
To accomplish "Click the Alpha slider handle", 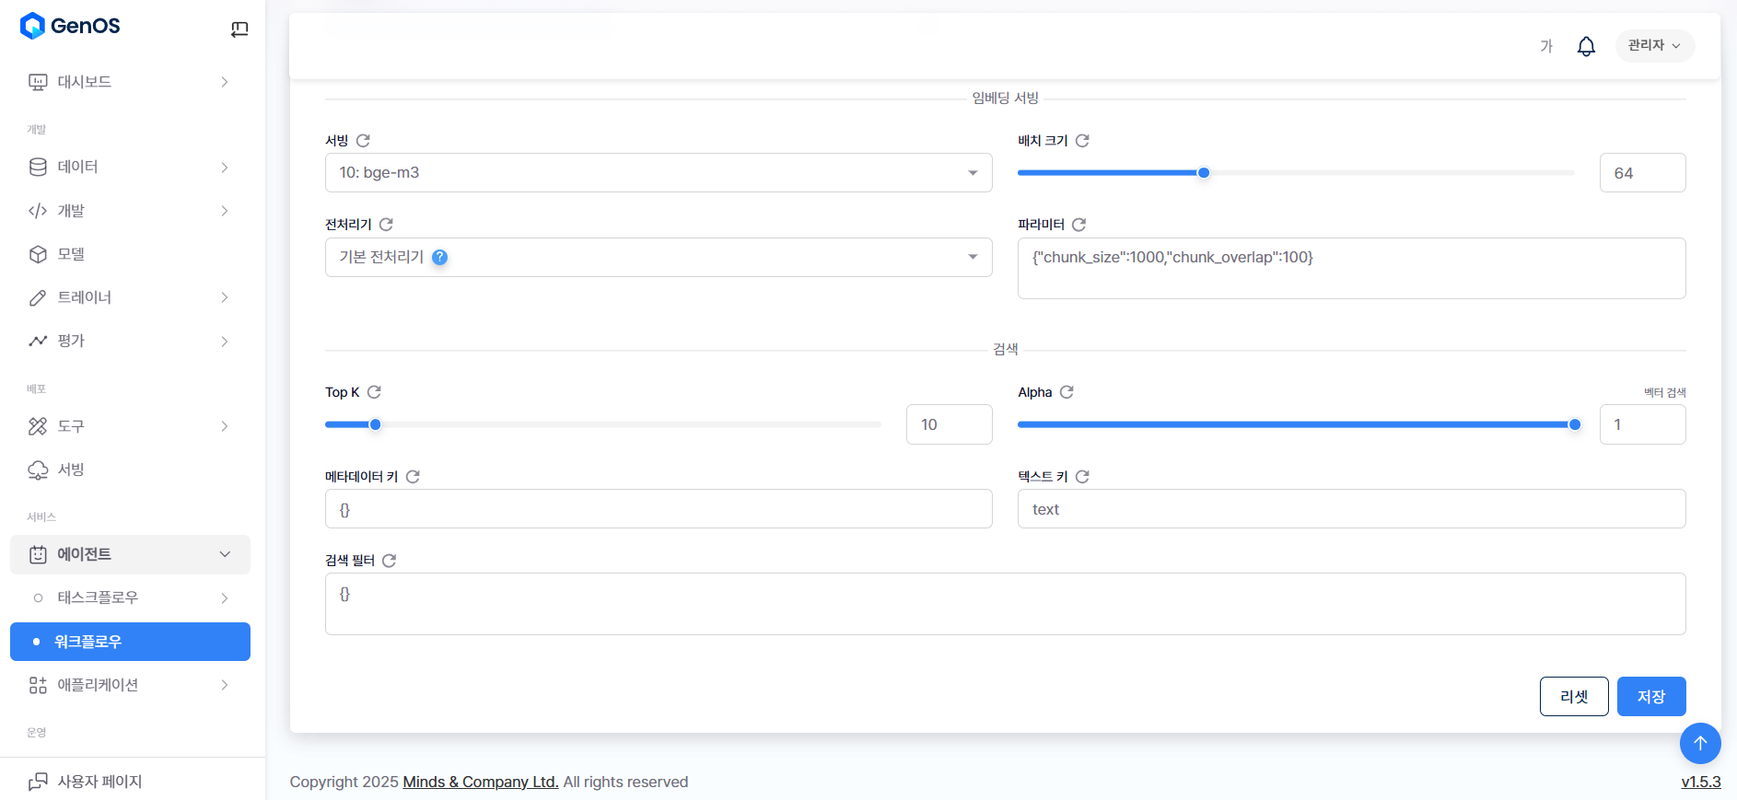I will pos(1575,424).
